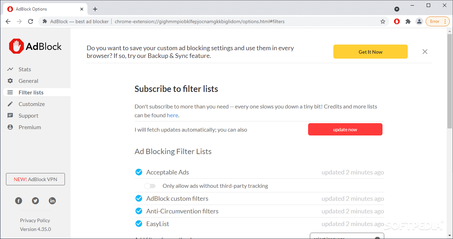Click the 'Ad Blocking Filter Lists' heading
The width and height of the screenshot is (453, 239).
click(173, 152)
